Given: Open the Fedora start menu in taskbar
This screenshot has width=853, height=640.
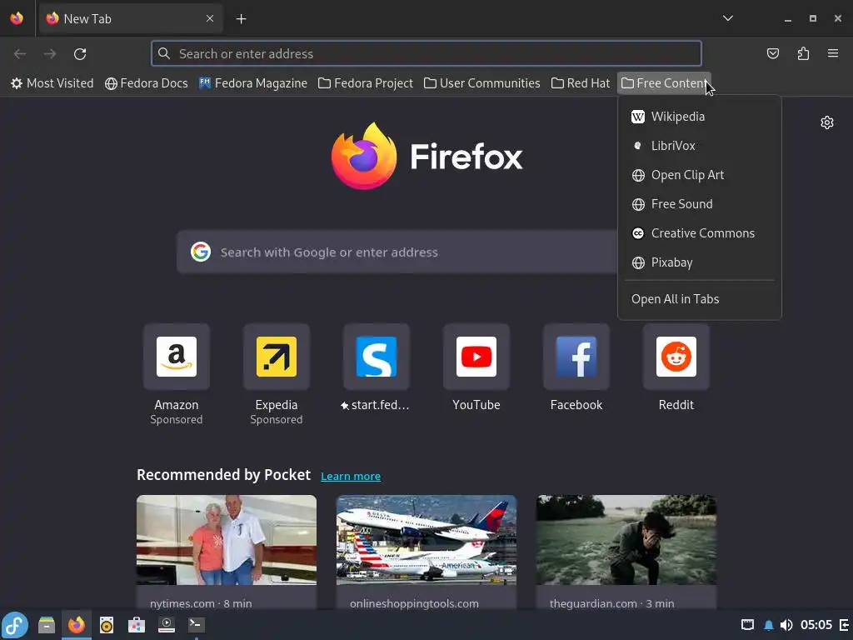Looking at the screenshot, I should (15, 625).
